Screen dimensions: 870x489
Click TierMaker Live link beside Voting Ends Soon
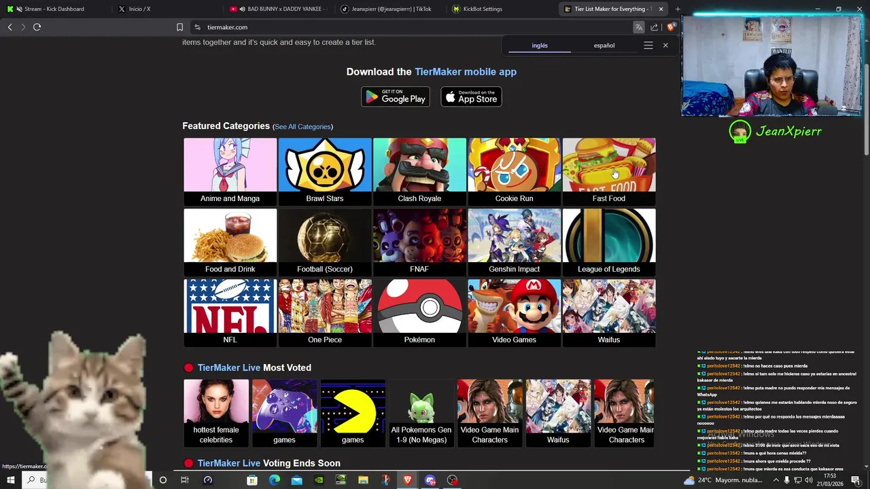pos(229,463)
